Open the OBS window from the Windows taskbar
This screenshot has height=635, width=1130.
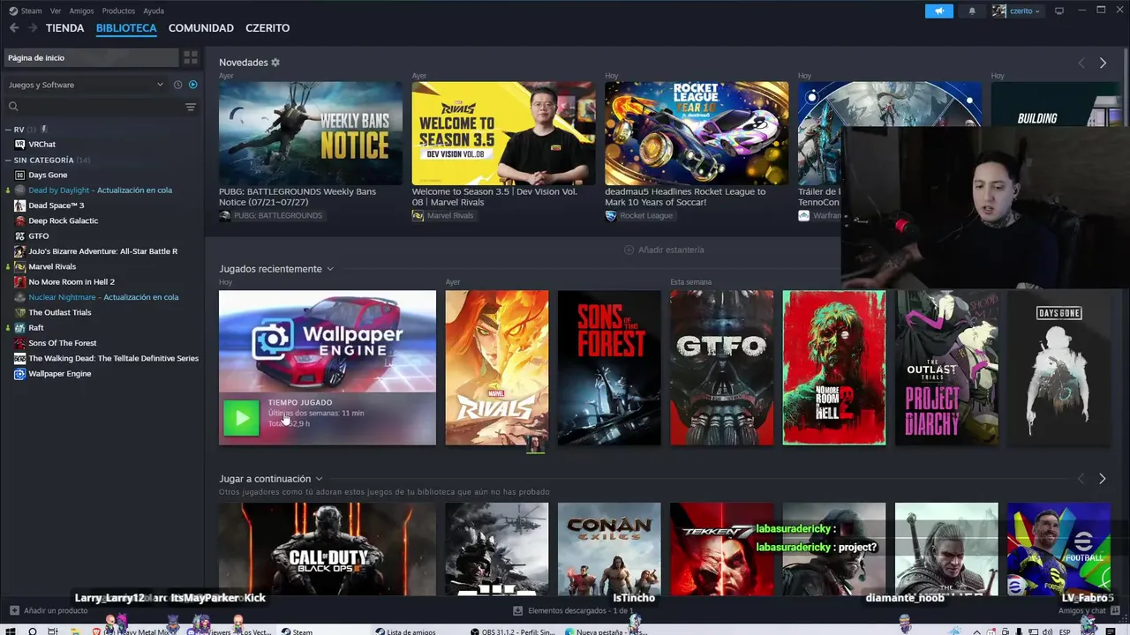click(512, 631)
